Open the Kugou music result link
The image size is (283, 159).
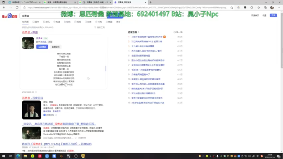point(59,124)
